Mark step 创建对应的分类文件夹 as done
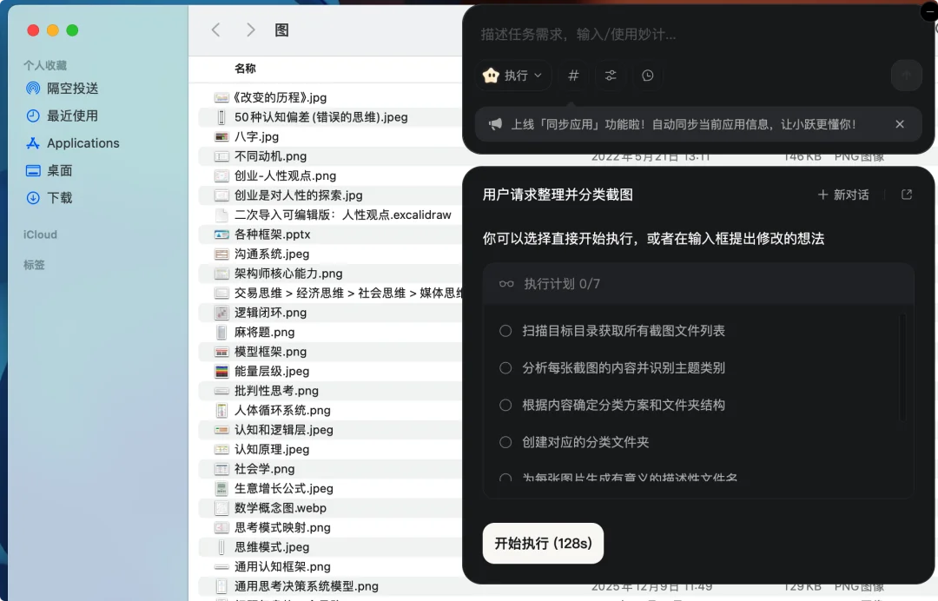 (x=505, y=442)
